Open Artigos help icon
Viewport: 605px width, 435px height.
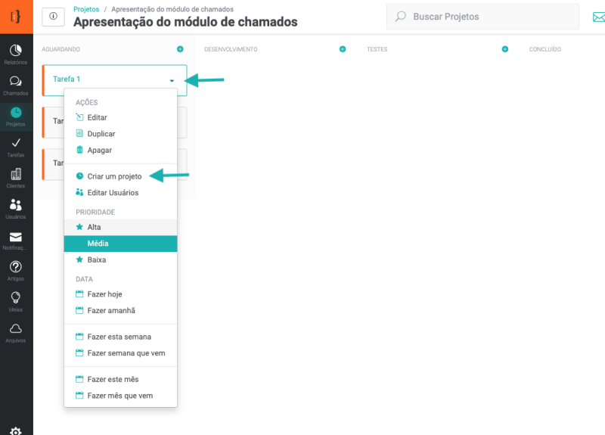pos(16,269)
